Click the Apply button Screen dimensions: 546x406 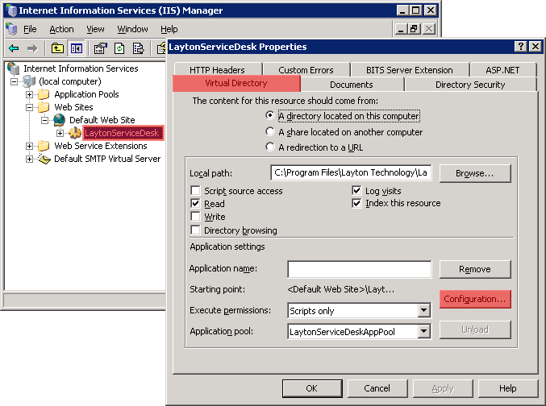(x=443, y=388)
